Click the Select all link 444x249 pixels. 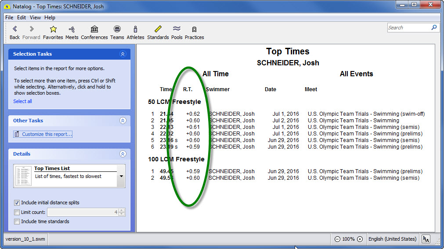pos(22,101)
